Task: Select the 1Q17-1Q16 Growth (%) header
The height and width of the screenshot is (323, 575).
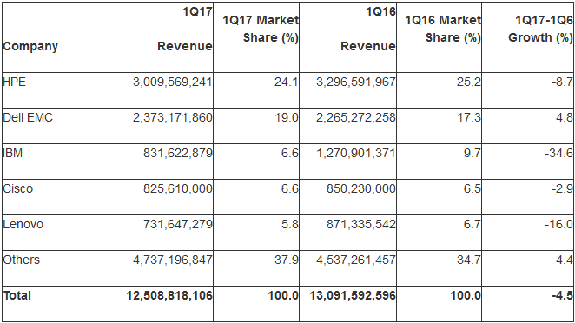Action: (x=540, y=29)
